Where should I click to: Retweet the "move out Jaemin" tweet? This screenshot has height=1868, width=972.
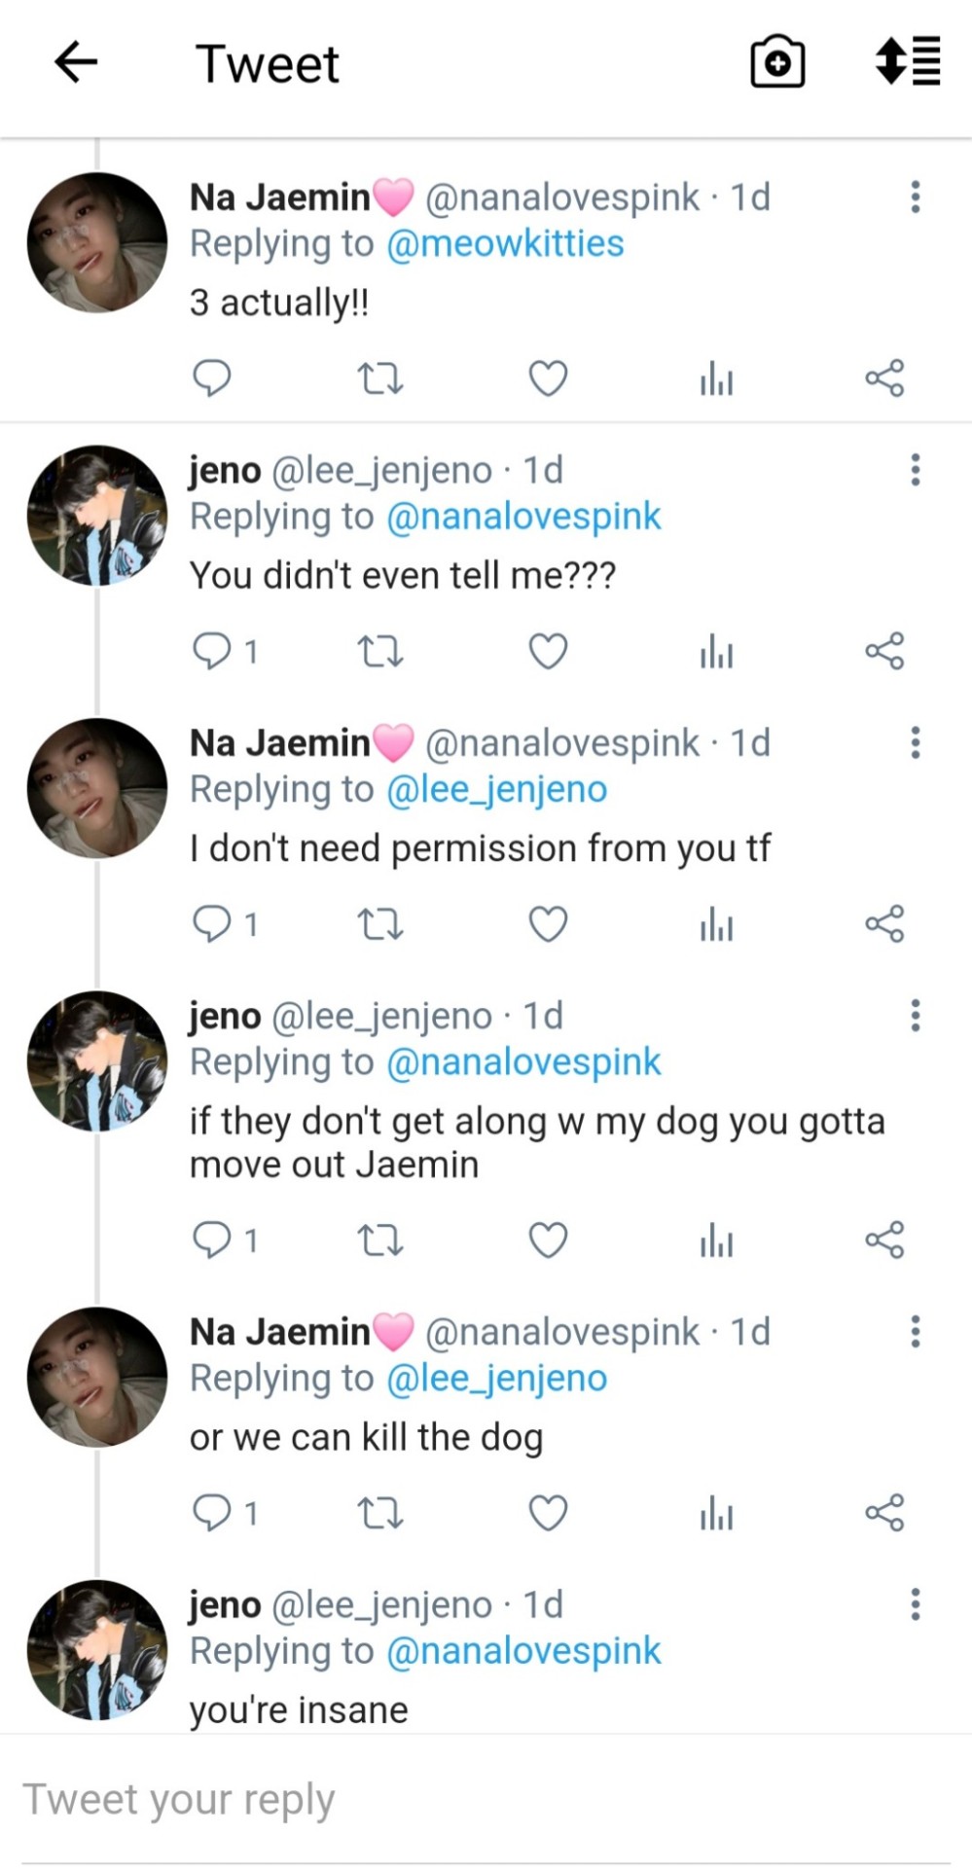click(x=379, y=1240)
